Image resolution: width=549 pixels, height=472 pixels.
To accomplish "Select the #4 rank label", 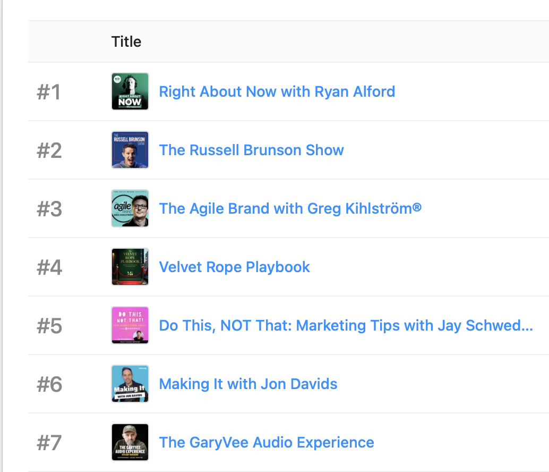I will pos(49,267).
